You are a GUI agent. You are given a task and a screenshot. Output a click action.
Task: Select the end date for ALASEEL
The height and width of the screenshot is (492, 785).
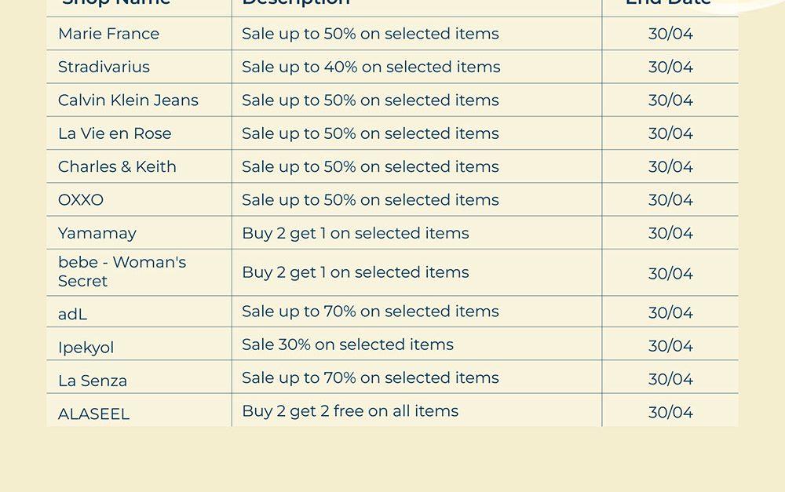click(670, 412)
